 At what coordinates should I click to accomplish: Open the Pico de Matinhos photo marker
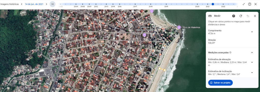(x=179, y=27)
